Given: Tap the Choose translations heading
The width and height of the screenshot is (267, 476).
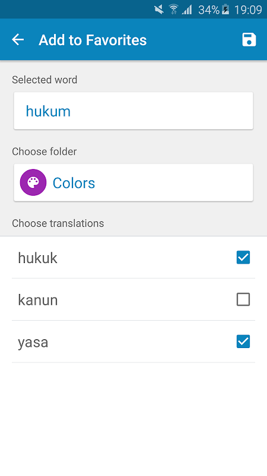Looking at the screenshot, I should coord(58,224).
